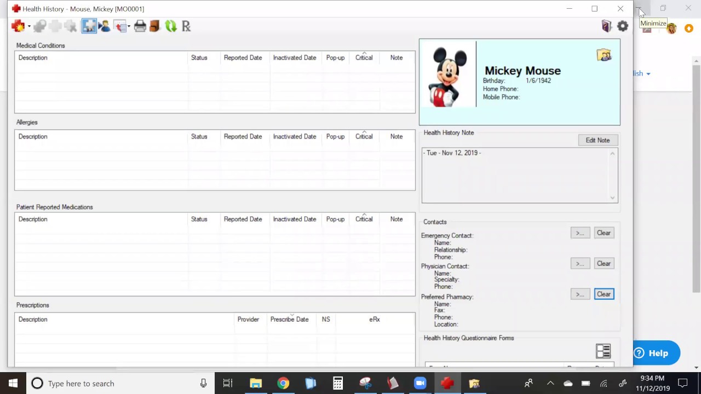Screen dimensions: 701x394
Task: Click the Health History Questionnaire Forms list icon
Action: [x=603, y=351]
